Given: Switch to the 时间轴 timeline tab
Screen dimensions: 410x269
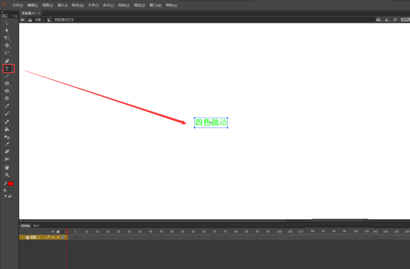Looking at the screenshot, I should point(25,226).
